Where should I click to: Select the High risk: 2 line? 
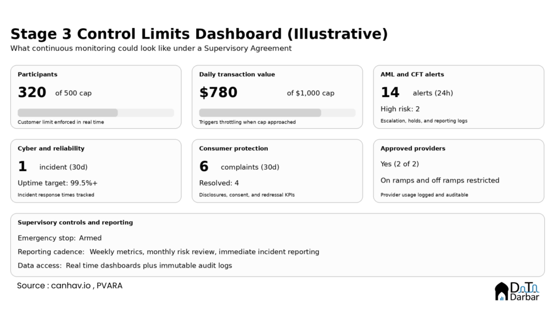click(400, 109)
